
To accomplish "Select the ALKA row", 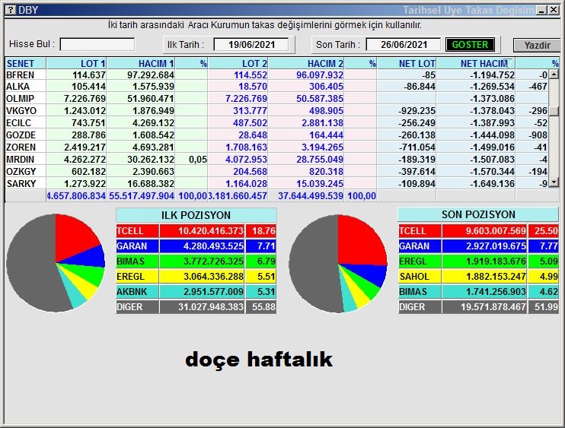I will coord(276,87).
